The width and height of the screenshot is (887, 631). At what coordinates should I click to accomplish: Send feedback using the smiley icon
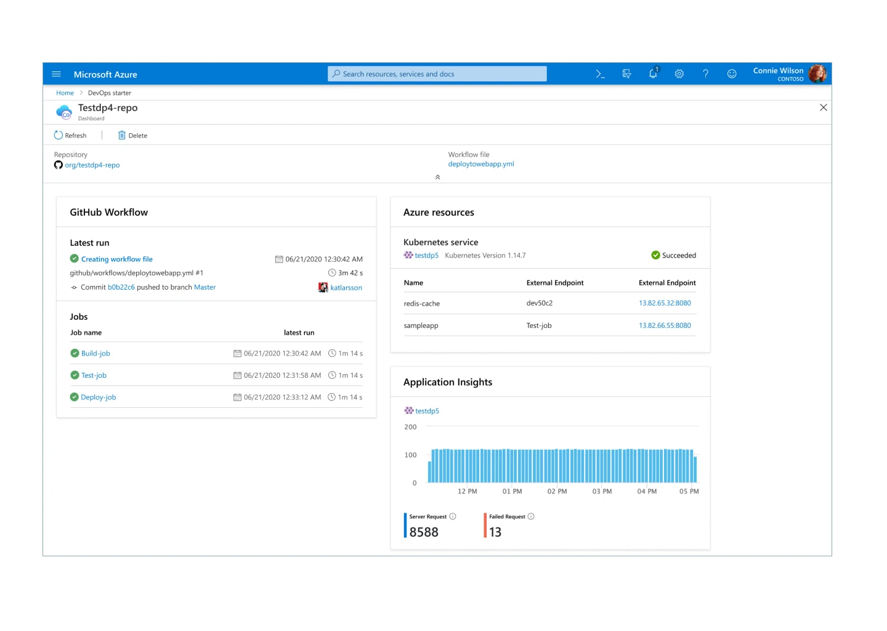point(732,74)
